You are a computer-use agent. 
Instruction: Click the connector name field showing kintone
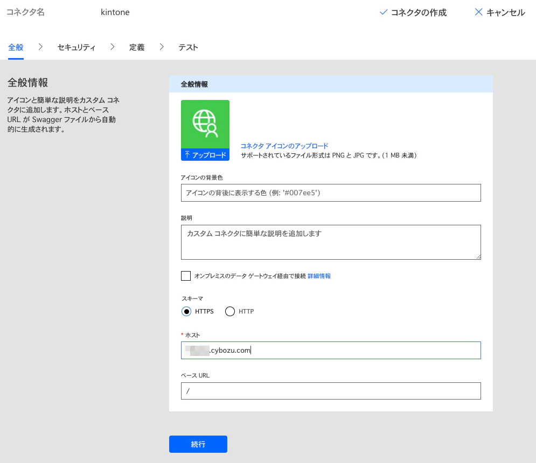pos(115,12)
